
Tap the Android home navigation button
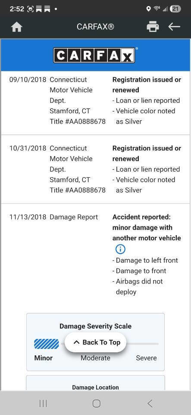(96, 403)
